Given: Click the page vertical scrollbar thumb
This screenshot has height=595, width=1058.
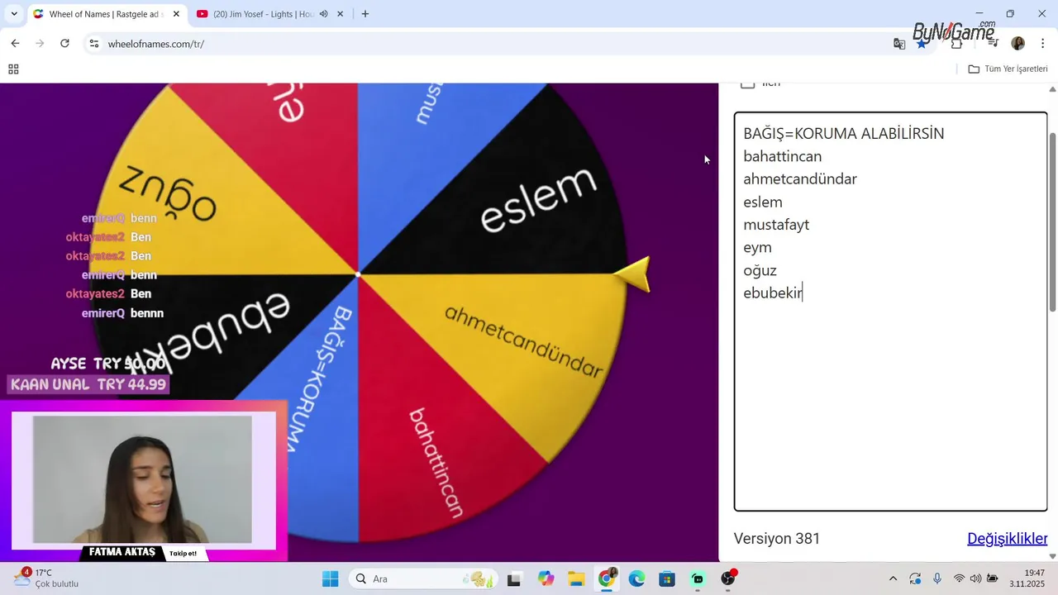Looking at the screenshot, I should coord(1052,221).
